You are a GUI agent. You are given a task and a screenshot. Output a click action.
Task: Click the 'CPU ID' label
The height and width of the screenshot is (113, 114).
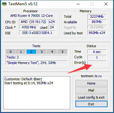click(10, 22)
